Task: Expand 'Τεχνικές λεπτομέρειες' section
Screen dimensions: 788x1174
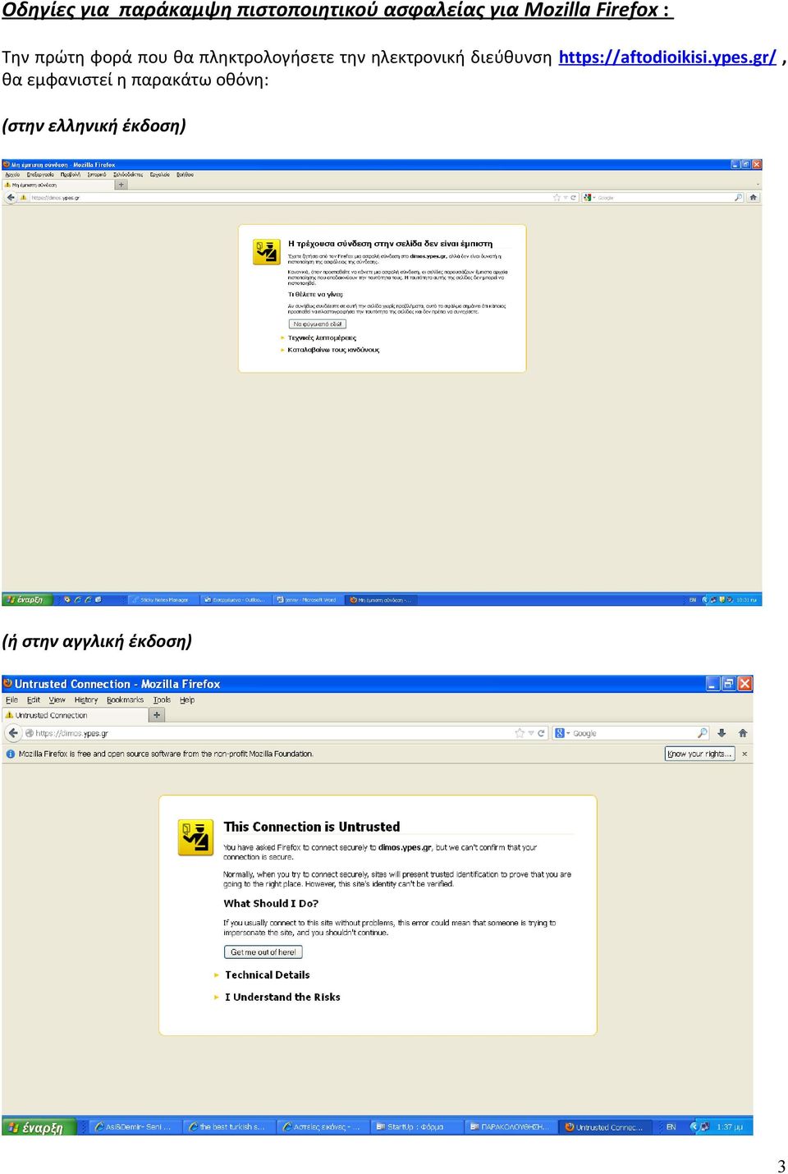Action: (x=318, y=337)
